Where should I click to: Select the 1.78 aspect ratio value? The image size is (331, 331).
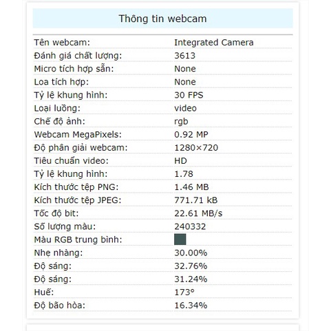coord(184,174)
